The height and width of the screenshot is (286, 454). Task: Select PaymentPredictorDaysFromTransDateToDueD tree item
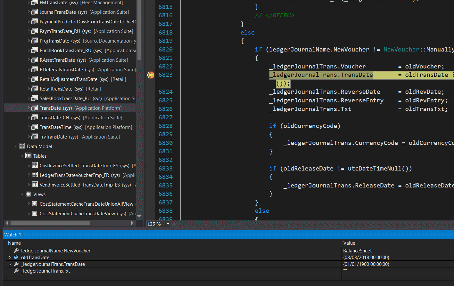coord(87,22)
